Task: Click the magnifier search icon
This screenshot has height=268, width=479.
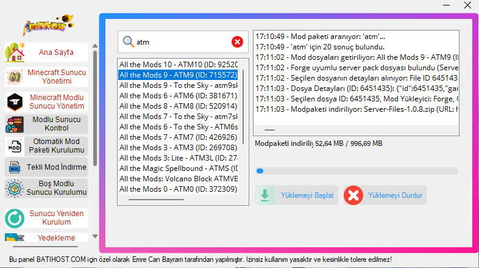Action: tap(129, 42)
